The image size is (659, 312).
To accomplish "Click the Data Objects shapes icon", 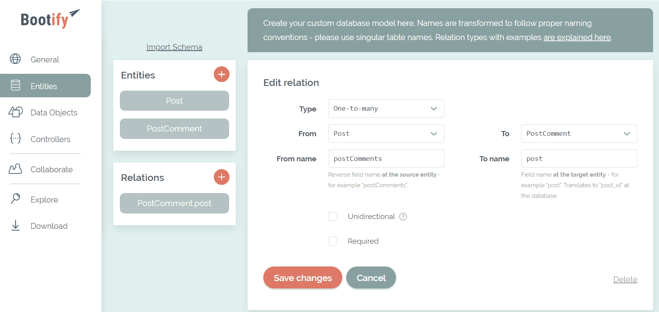I will pyautogui.click(x=15, y=112).
